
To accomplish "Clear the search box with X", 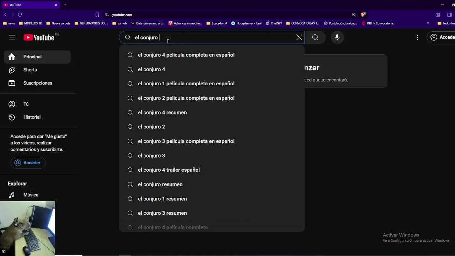I will [x=299, y=37].
